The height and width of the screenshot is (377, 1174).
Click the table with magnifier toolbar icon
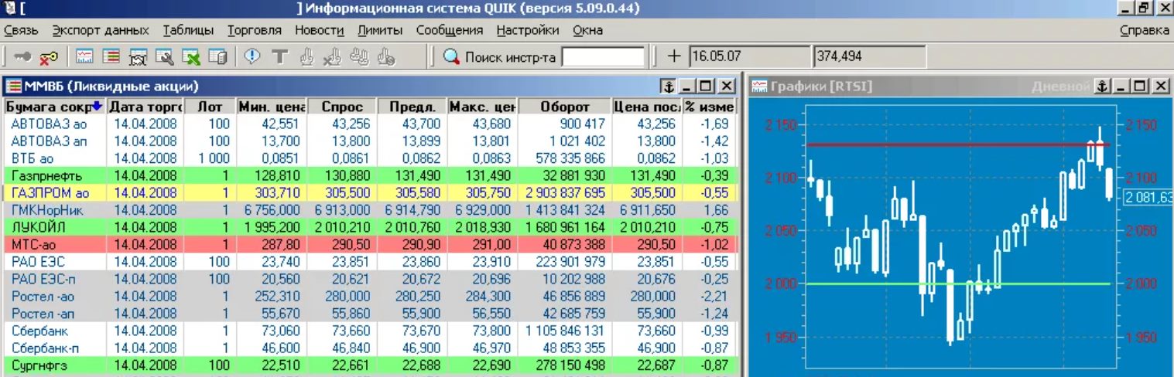[164, 56]
